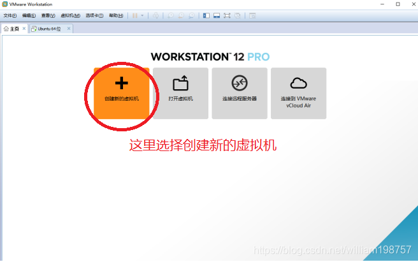Image resolution: width=418 pixels, height=262 pixels.
Task: Click the Unity mode toolbar icon
Action: 238,16
